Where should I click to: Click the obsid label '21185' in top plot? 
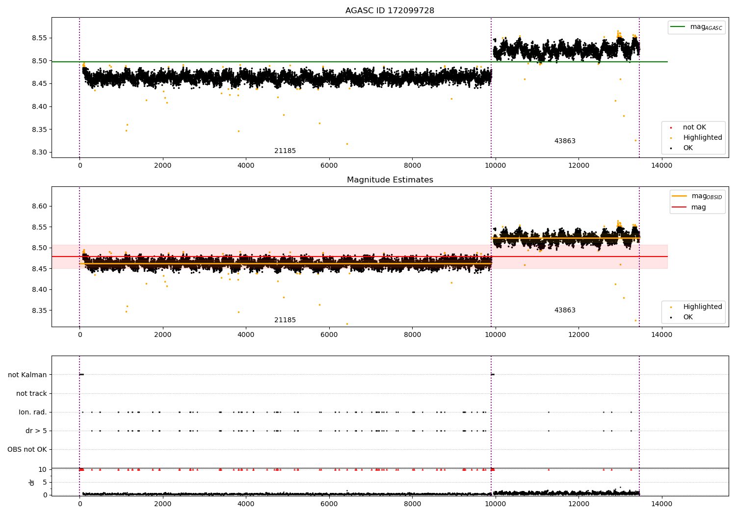point(285,151)
